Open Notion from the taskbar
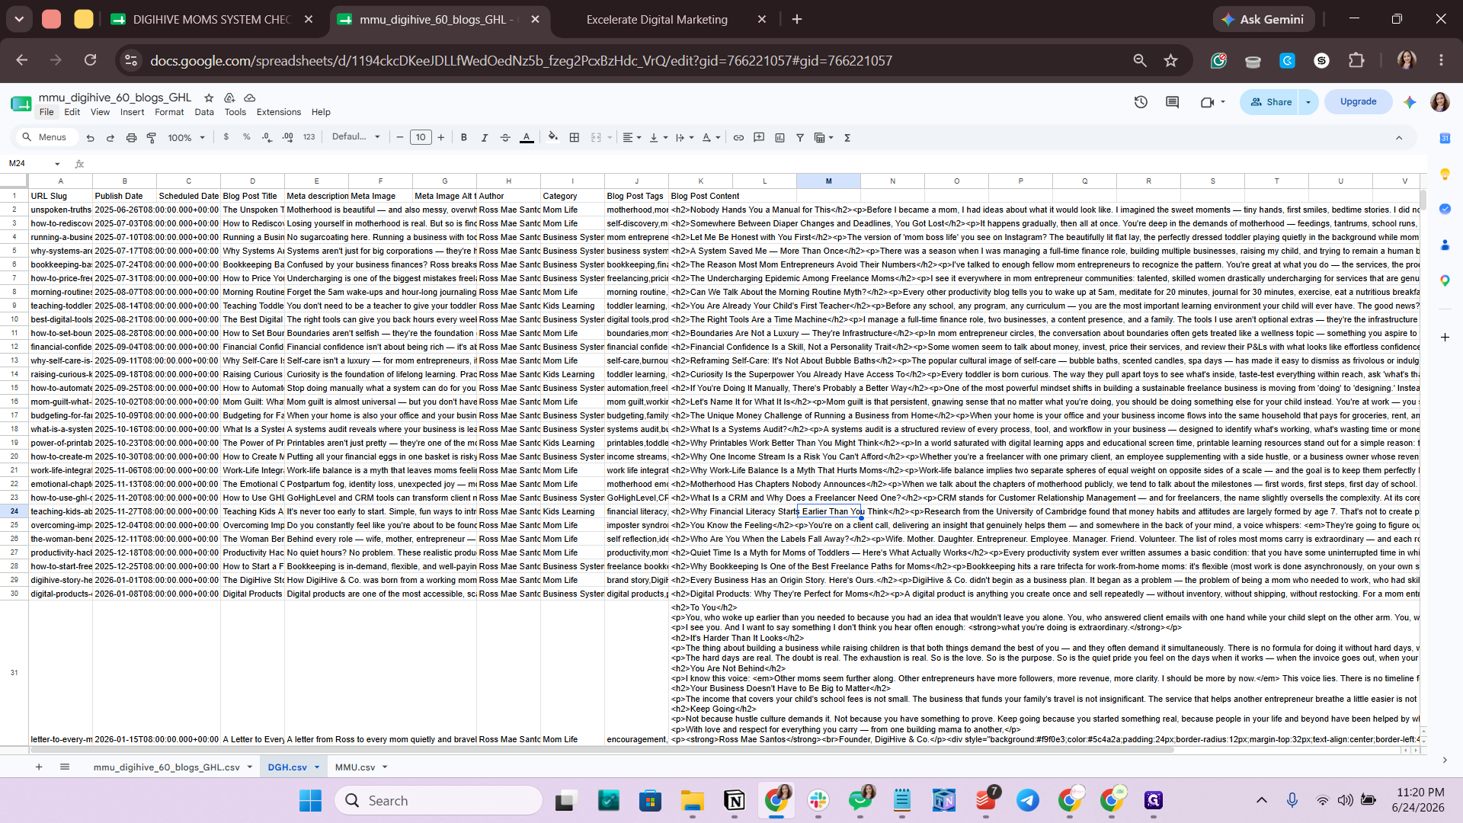Image resolution: width=1463 pixels, height=823 pixels. point(734,800)
